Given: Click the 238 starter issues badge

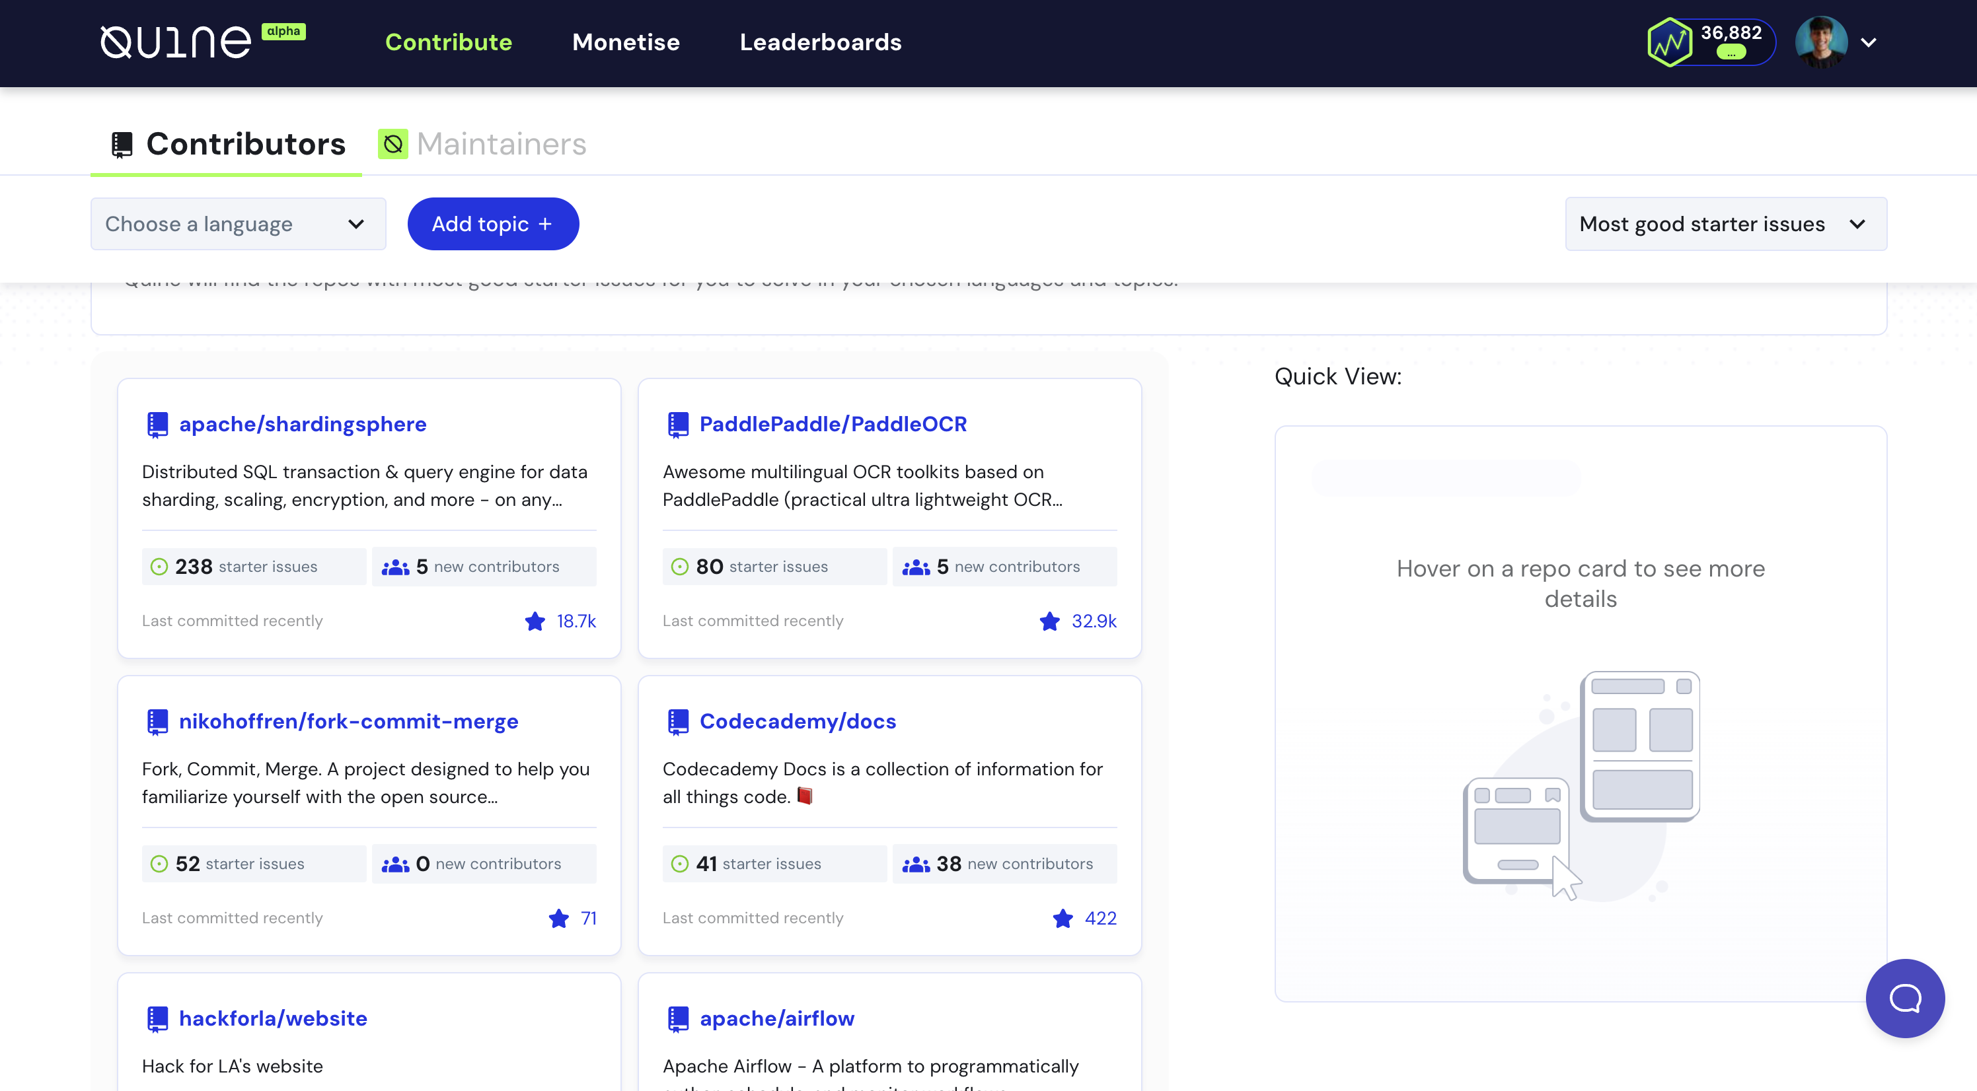Looking at the screenshot, I should pyautogui.click(x=253, y=566).
